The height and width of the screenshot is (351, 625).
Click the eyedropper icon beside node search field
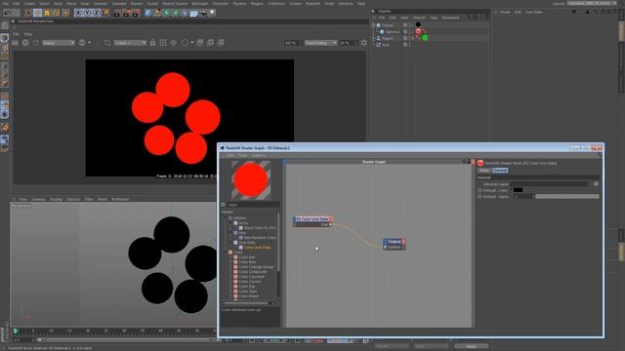[x=224, y=205]
